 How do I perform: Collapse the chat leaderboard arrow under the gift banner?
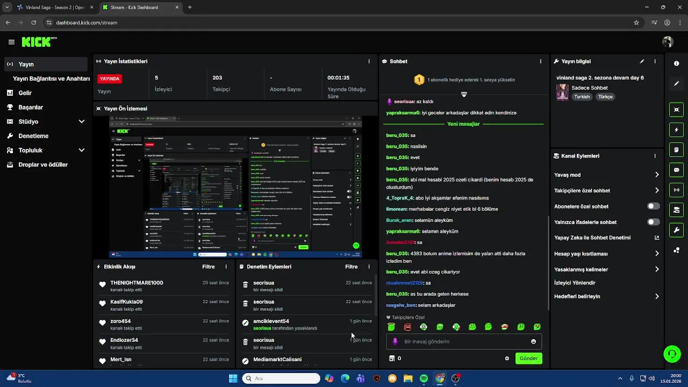tap(464, 94)
